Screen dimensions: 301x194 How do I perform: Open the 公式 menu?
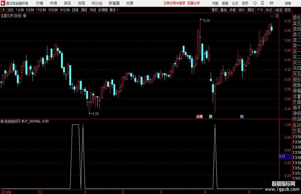pyautogui.click(x=235, y=3)
